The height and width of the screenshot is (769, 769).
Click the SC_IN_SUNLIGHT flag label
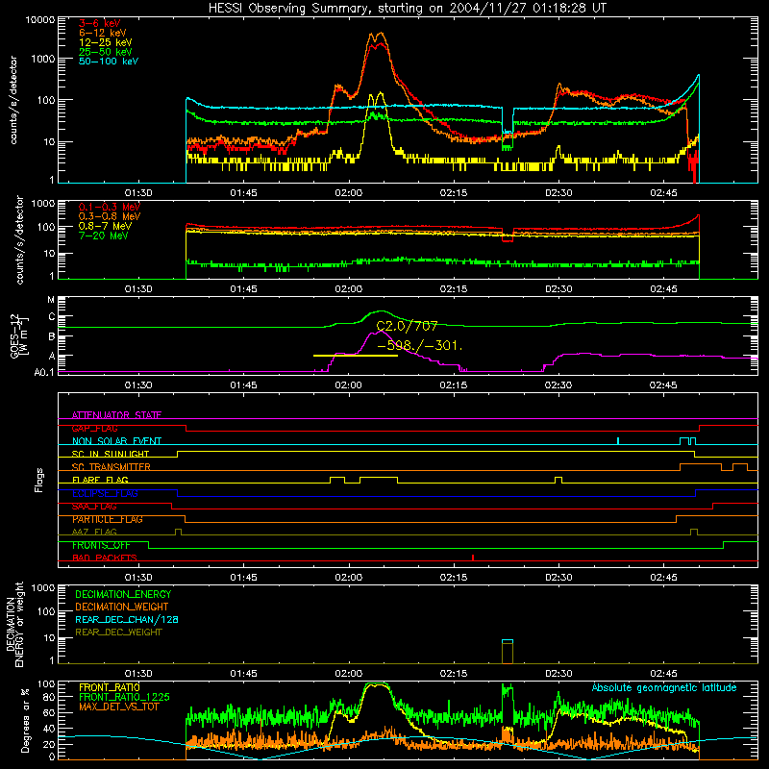[x=111, y=454]
